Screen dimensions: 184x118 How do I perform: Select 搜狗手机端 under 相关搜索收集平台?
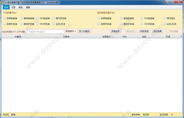[x=127, y=24]
